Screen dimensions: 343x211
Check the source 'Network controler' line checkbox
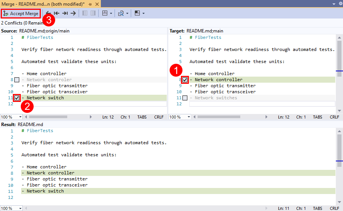point(17,80)
